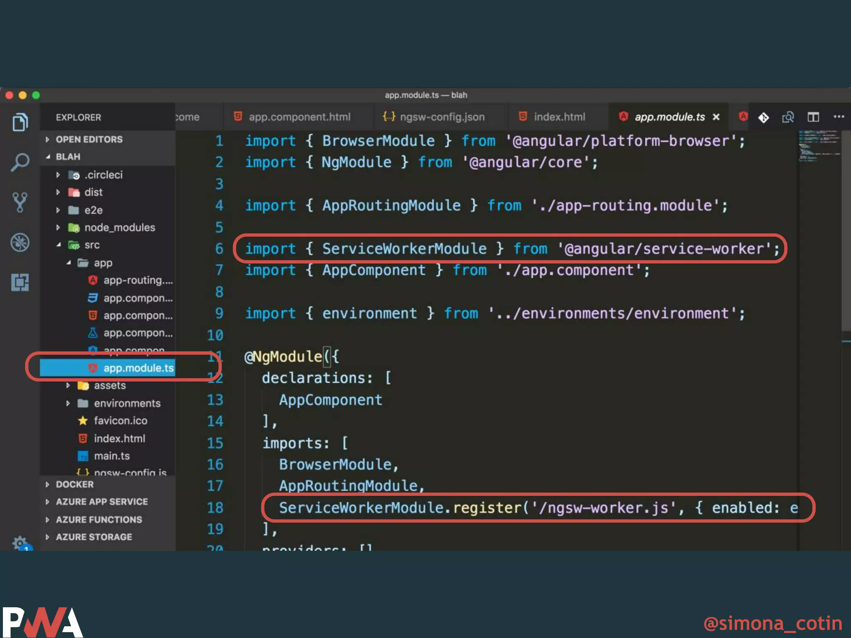Expand the OPEN EDITORS section

[x=89, y=140]
